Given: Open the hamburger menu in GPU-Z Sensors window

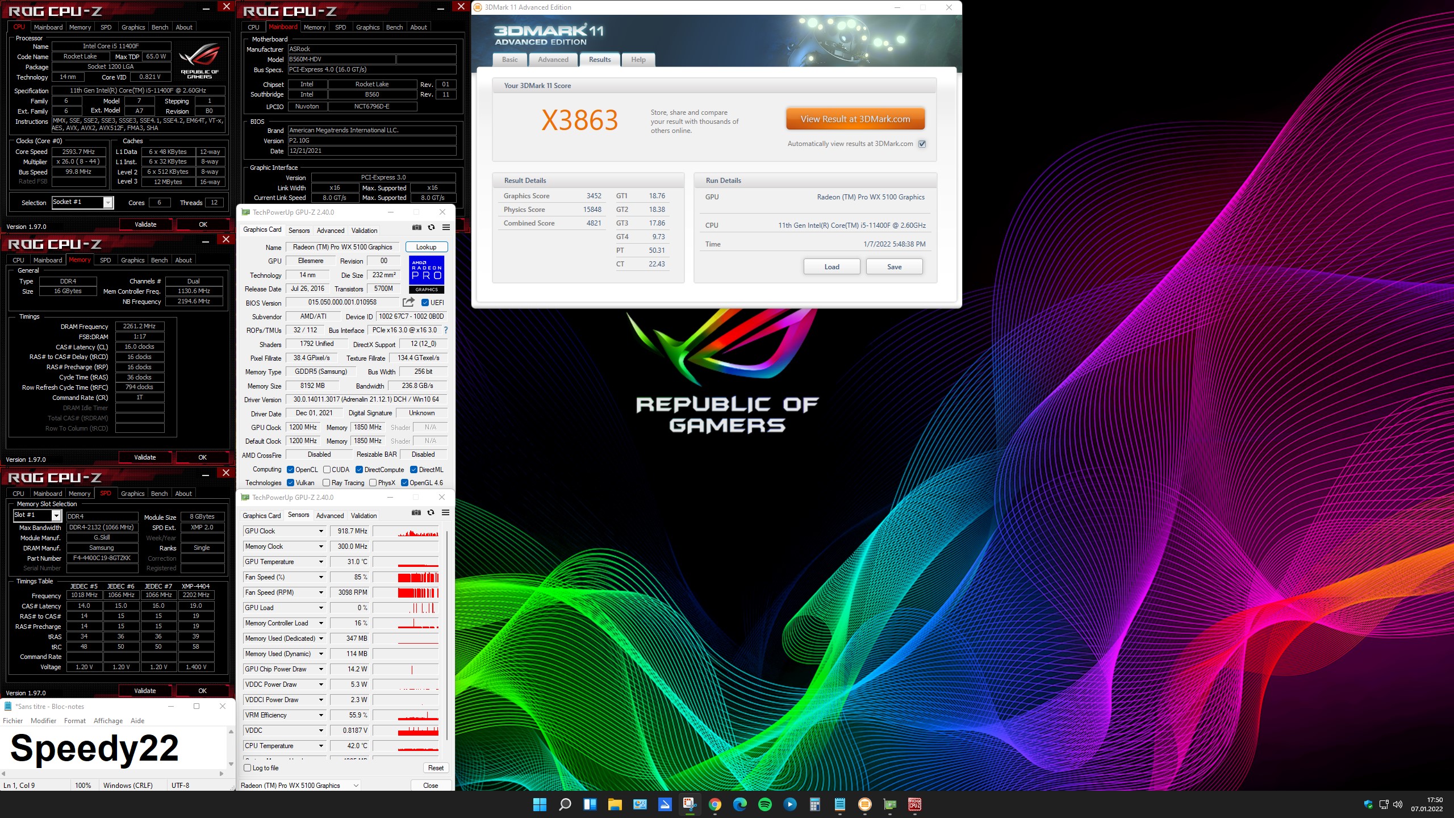Looking at the screenshot, I should [x=446, y=512].
